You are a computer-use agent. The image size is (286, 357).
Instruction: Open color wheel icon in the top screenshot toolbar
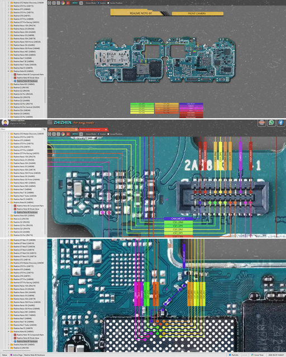[63, 3]
